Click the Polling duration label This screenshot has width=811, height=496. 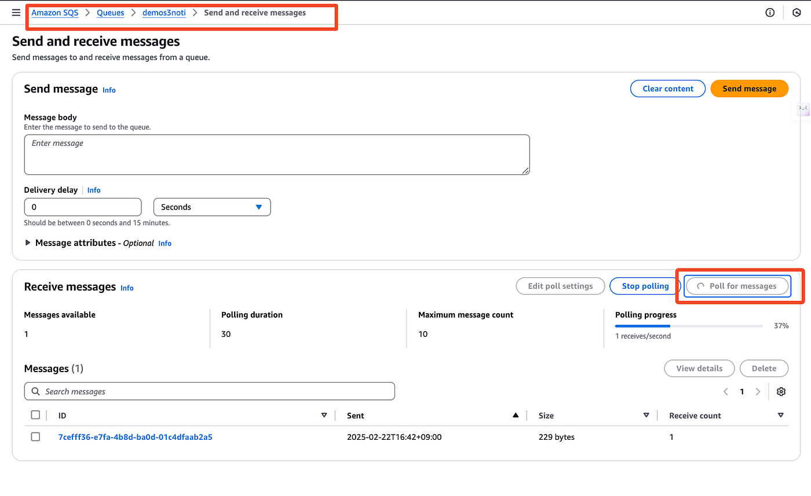point(252,315)
